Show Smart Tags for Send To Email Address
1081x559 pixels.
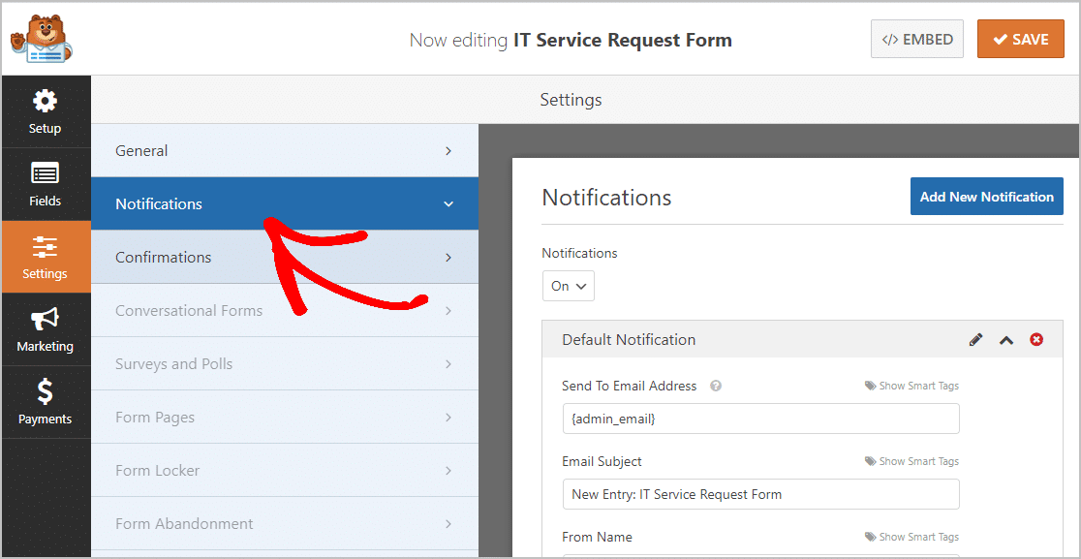pyautogui.click(x=911, y=386)
